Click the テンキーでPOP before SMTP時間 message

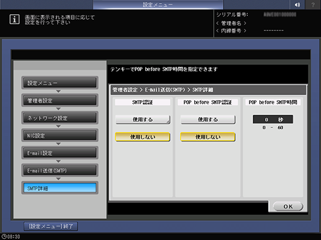(x=164, y=69)
